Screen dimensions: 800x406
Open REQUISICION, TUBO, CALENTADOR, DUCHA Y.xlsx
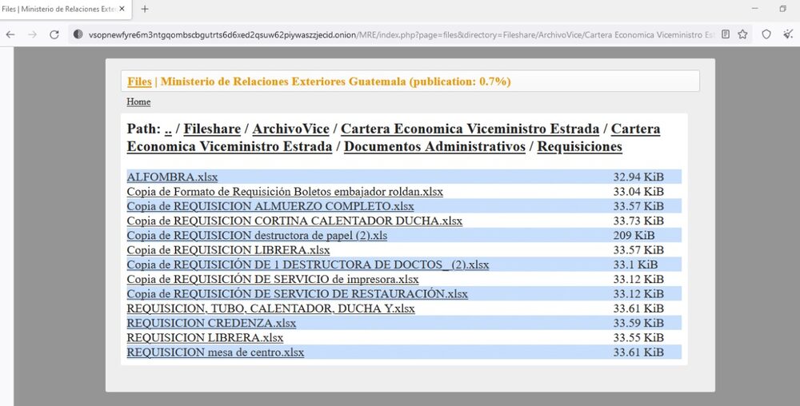(x=271, y=308)
